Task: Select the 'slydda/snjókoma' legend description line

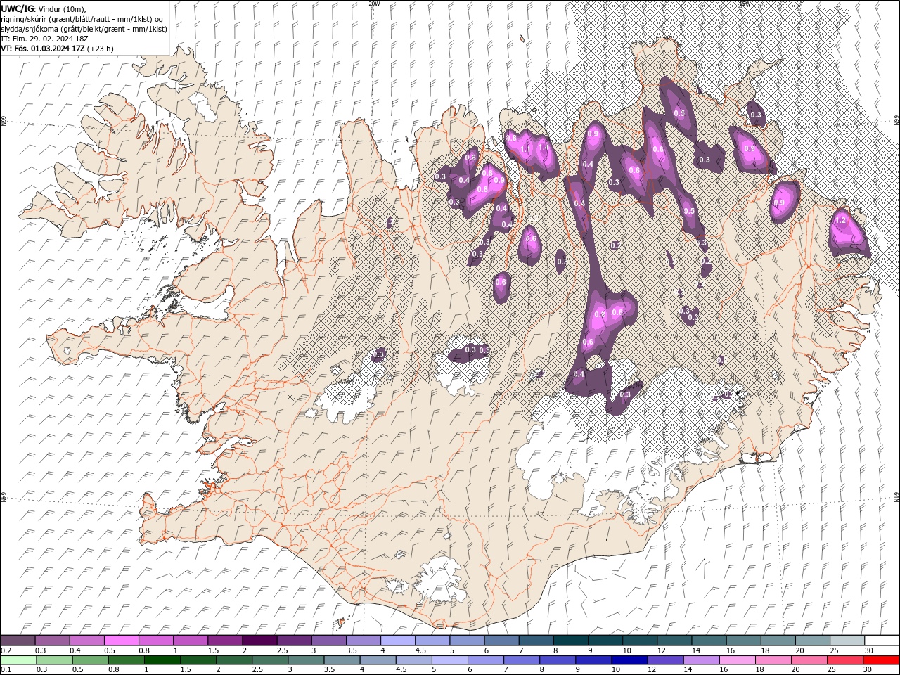Action: tap(84, 29)
